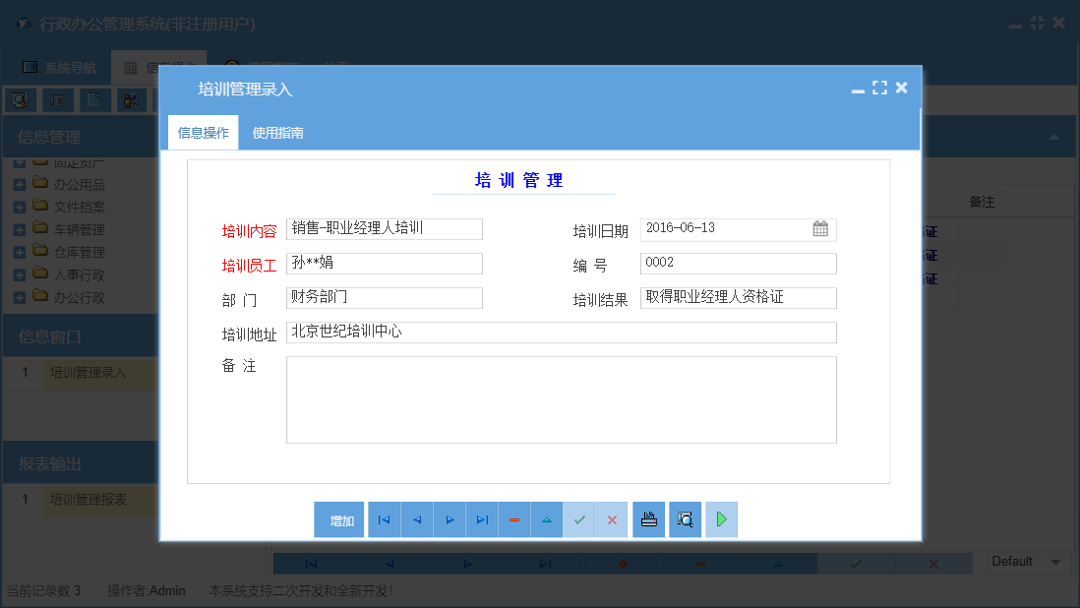Viewport: 1080px width, 608px height.
Task: Expand the 人事行政 tree node
Action: click(x=20, y=274)
